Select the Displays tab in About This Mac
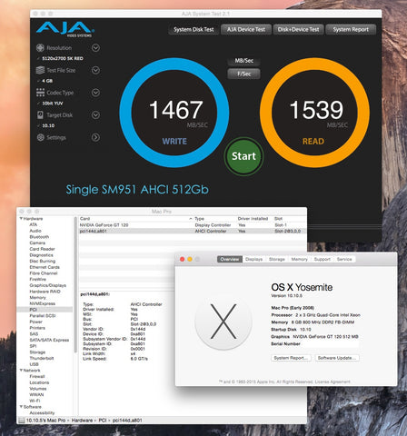 point(253,259)
